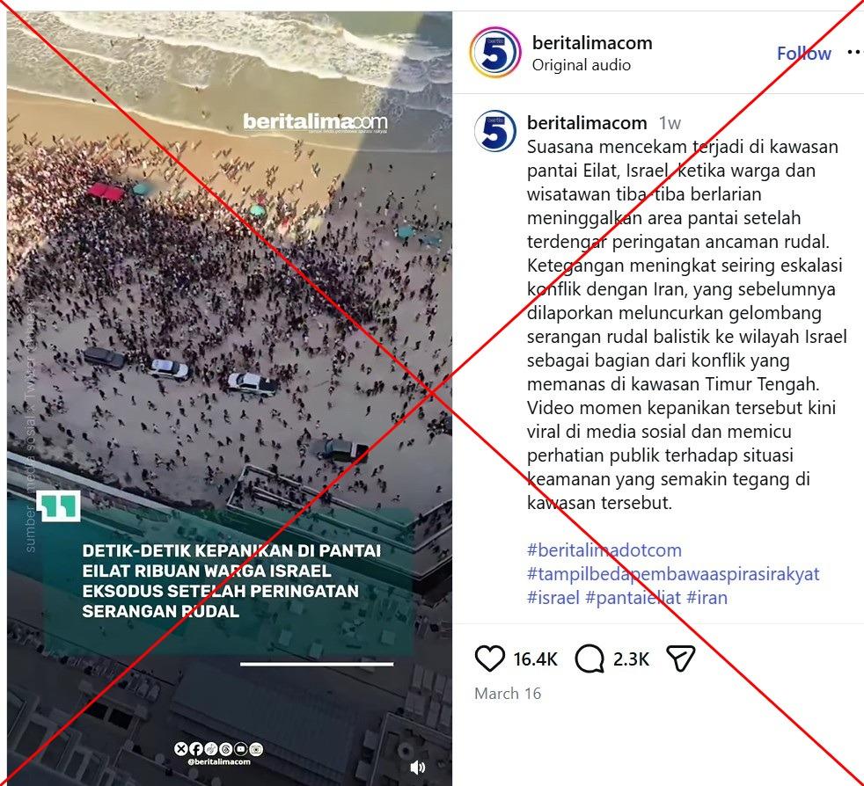Open the beritalimacom avatar beside the caption
The width and height of the screenshot is (864, 786).
(495, 131)
